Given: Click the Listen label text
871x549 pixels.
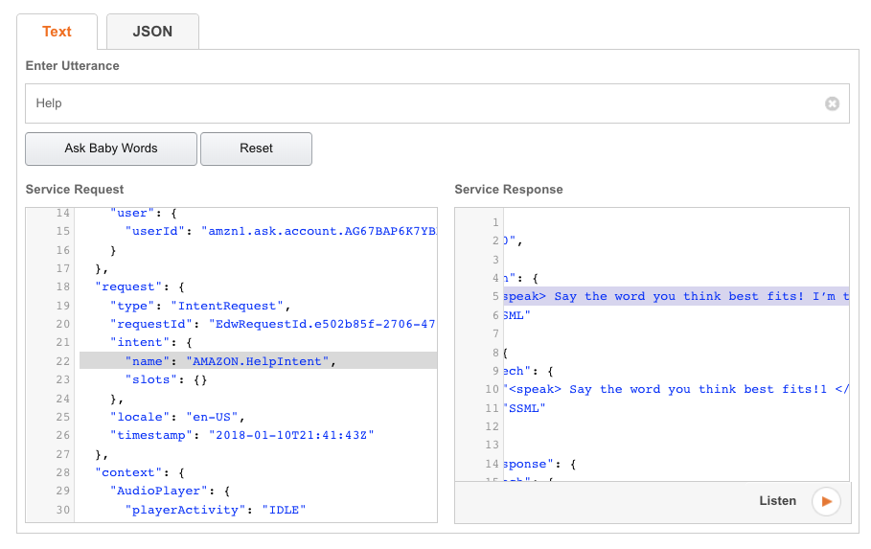Looking at the screenshot, I should click(777, 501).
